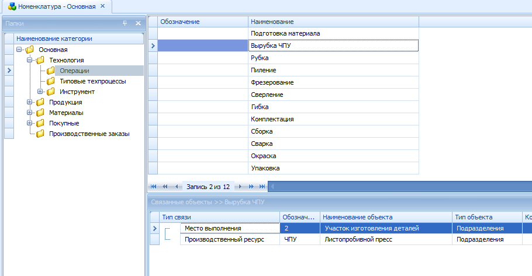The image size is (532, 276).
Task: Click the ЧПУ designation cell
Action: coord(300,239)
